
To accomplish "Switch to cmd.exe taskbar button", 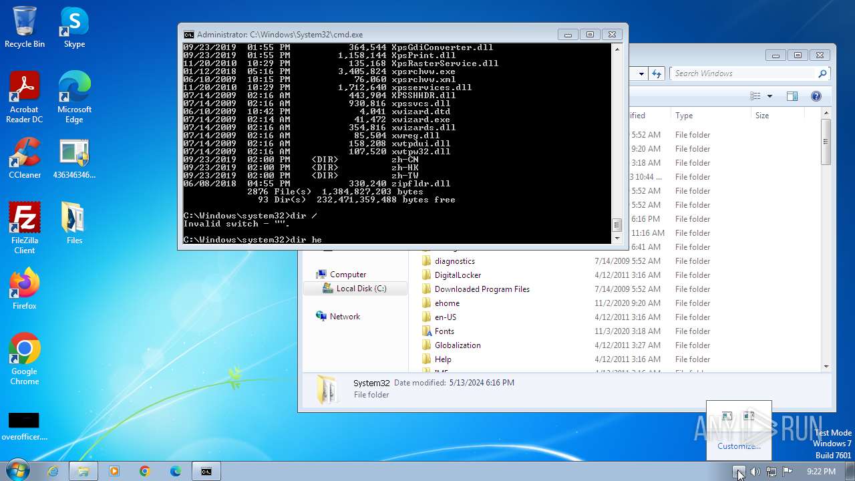I will (x=206, y=471).
